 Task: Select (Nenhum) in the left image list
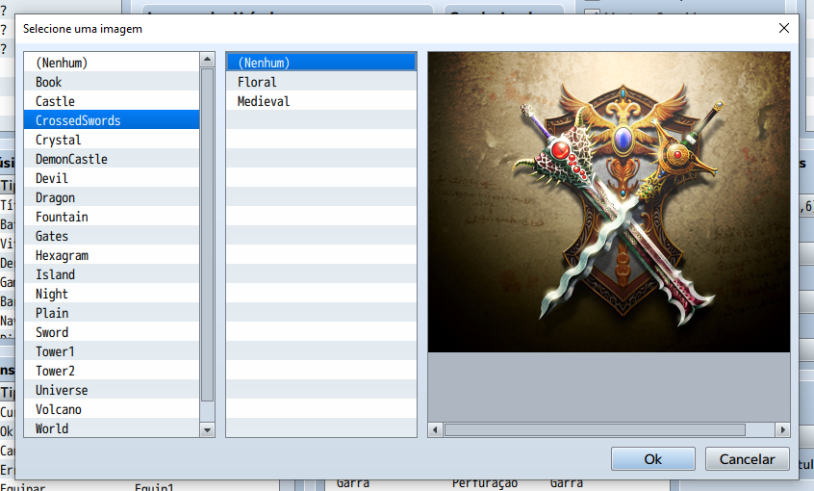112,63
